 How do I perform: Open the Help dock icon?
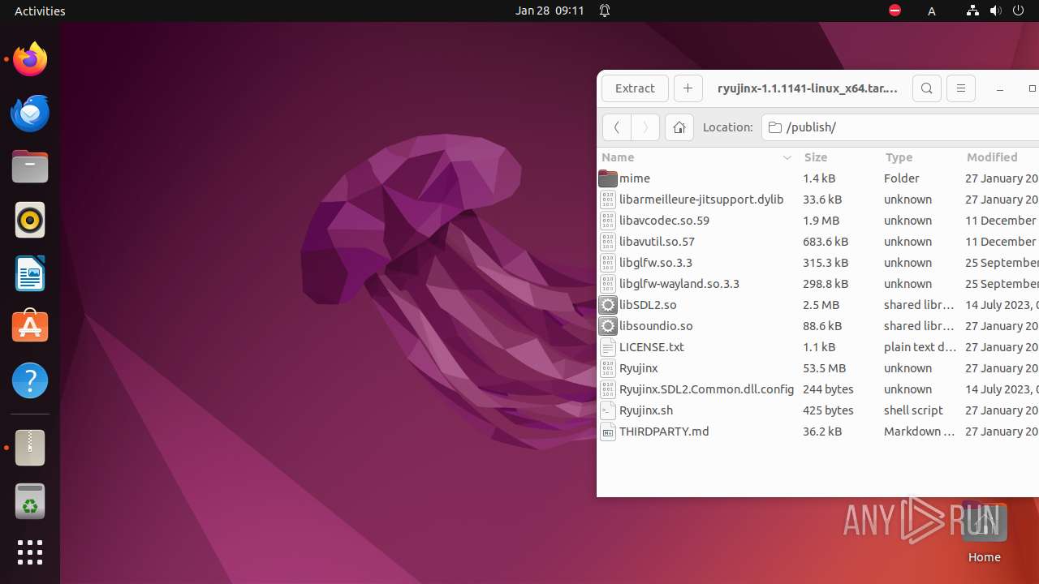click(x=30, y=380)
